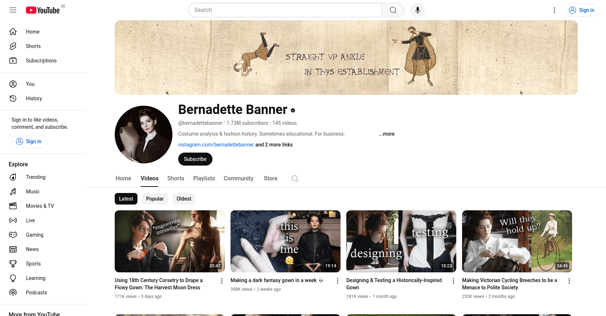
Task: Select the Popular sort chip
Action: pos(155,199)
